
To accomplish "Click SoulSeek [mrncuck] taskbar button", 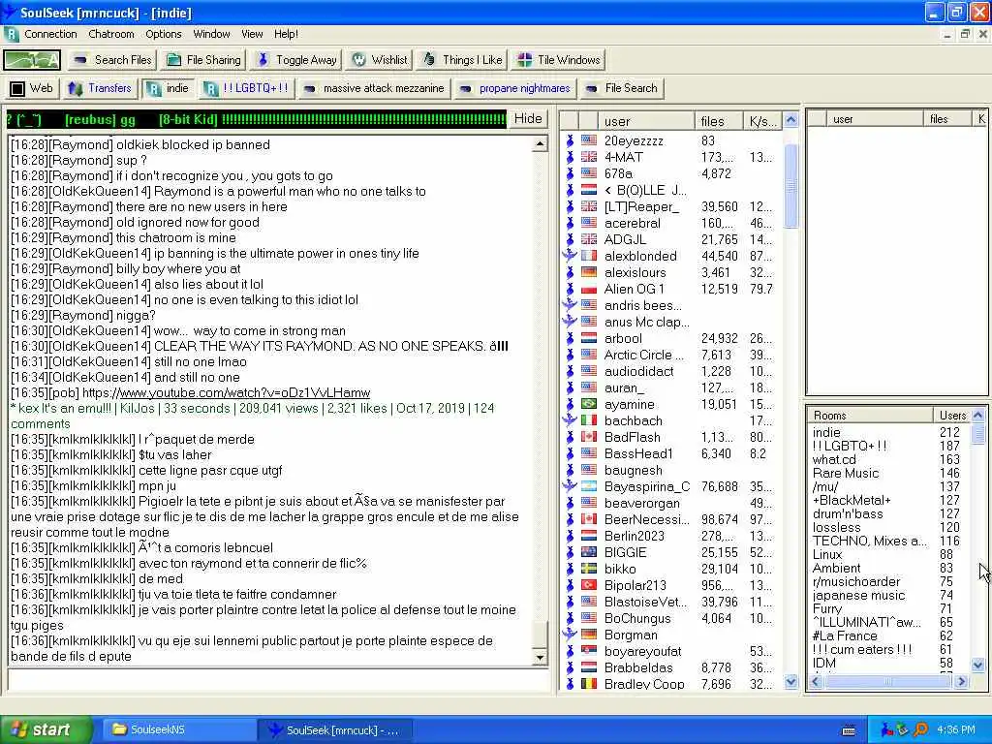I will [x=335, y=729].
